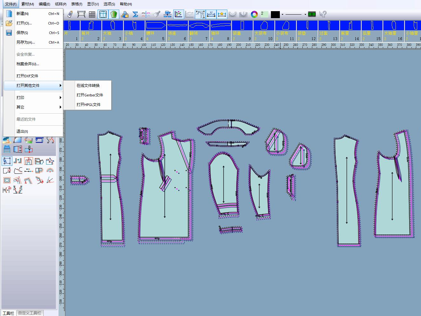Screen dimensions: 421x316
Task: Open the line style dropdown arrow
Action: coord(305,15)
